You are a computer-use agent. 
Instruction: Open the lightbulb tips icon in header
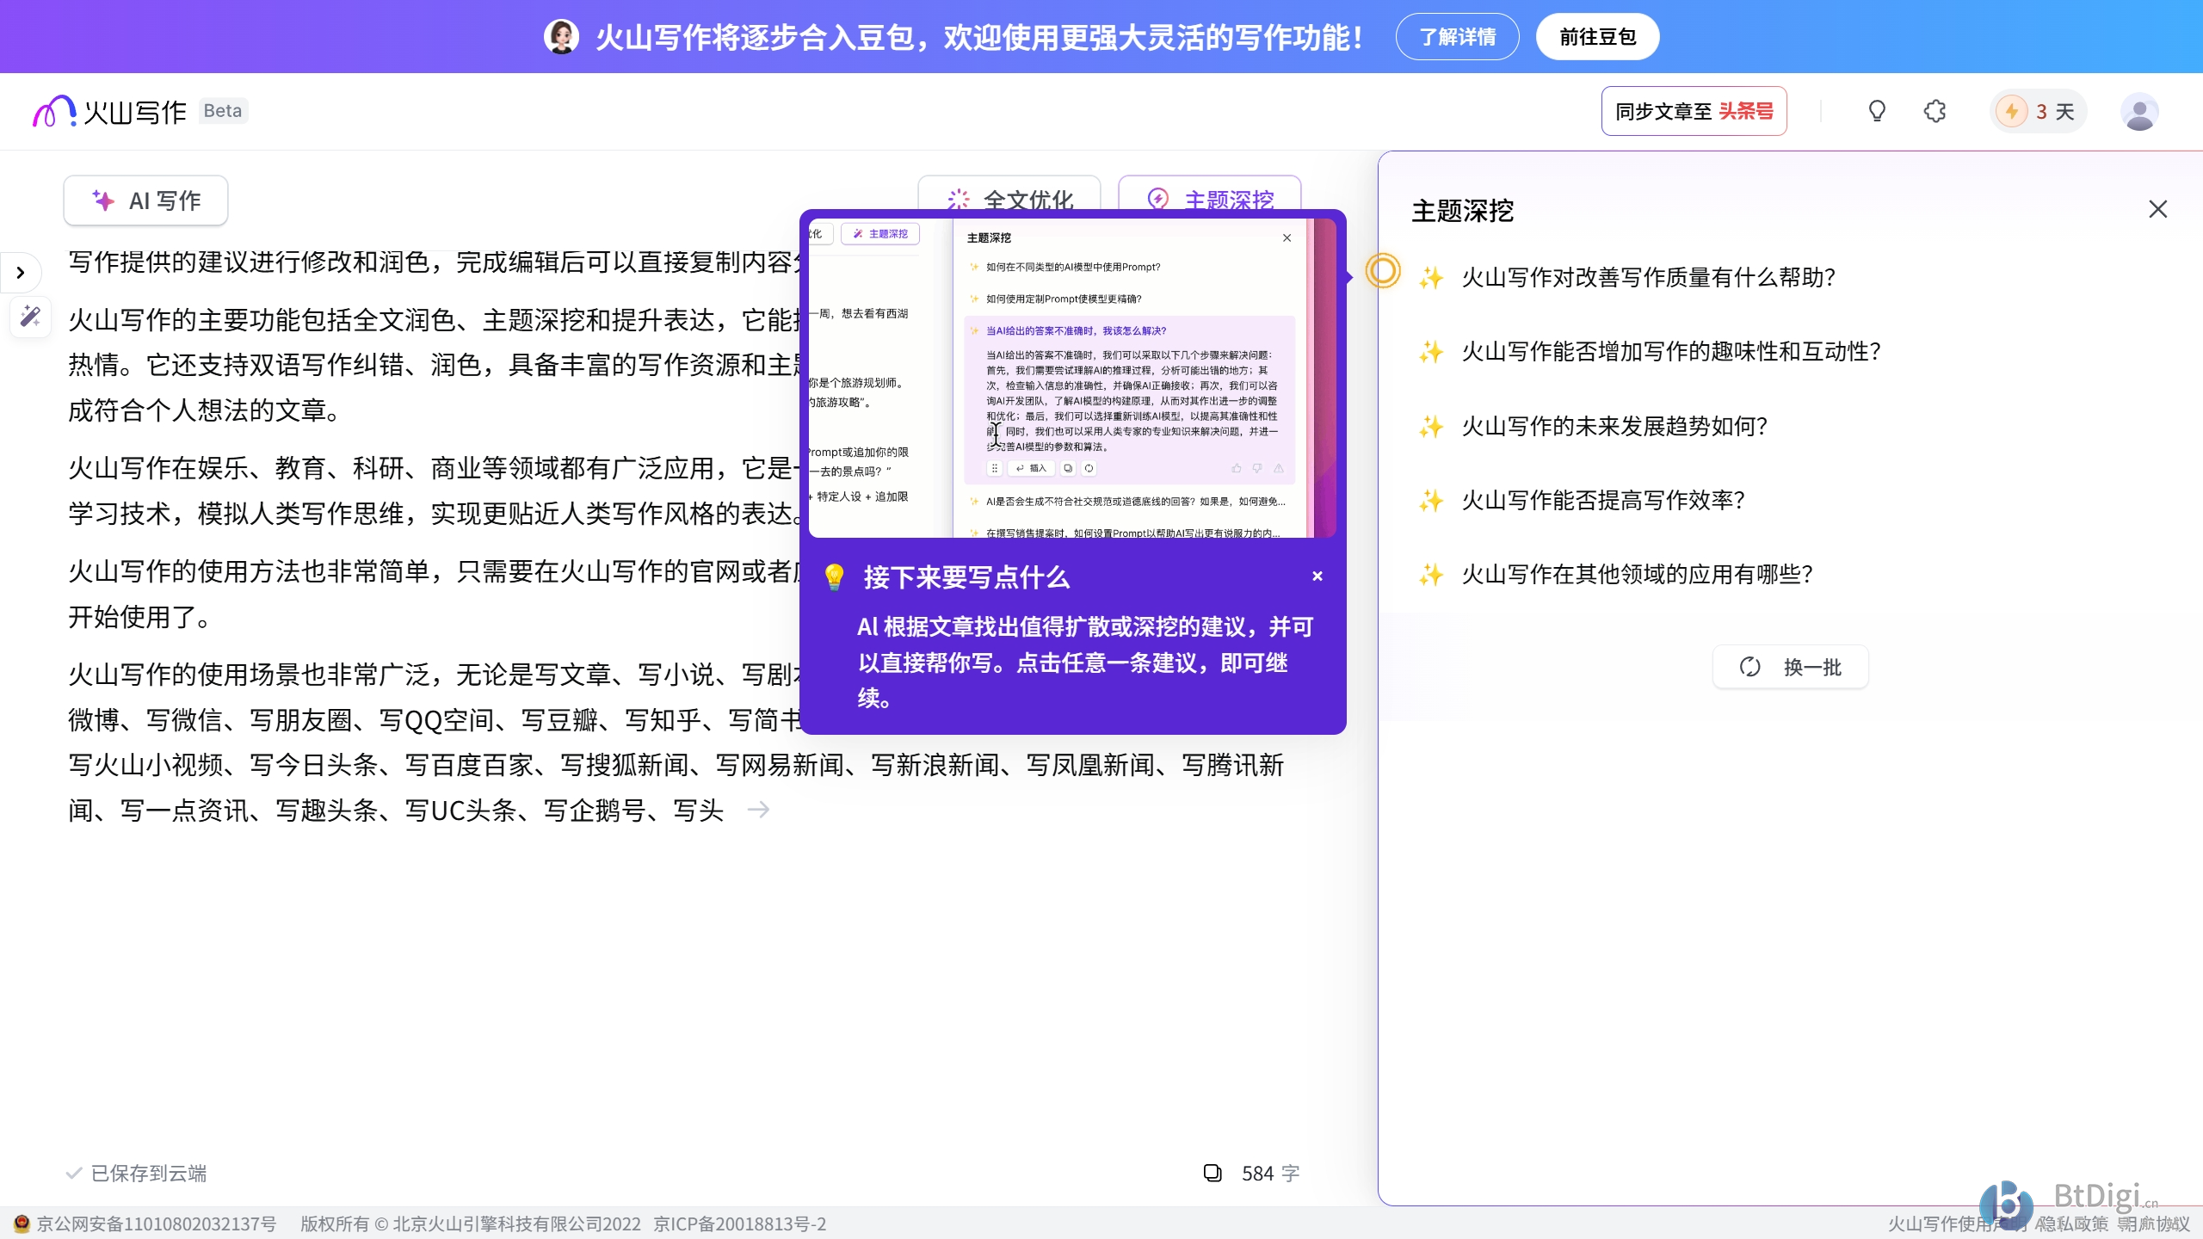1877,111
